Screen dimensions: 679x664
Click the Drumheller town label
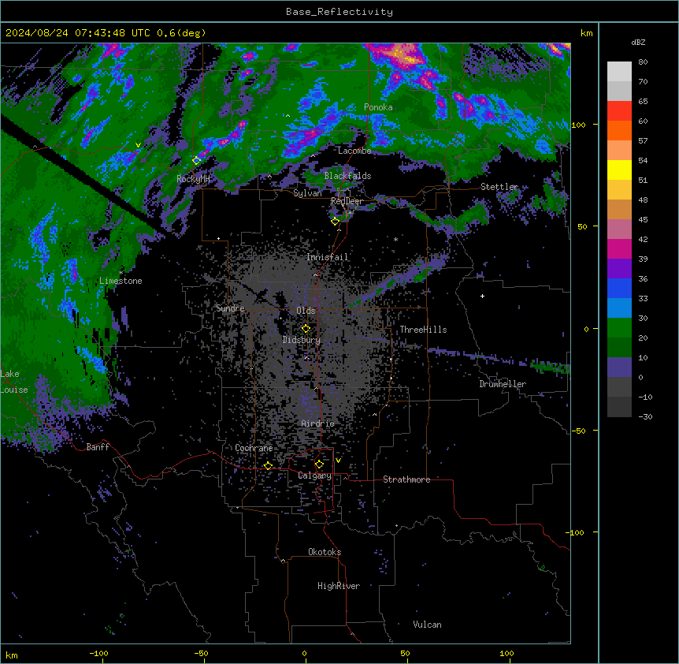503,384
